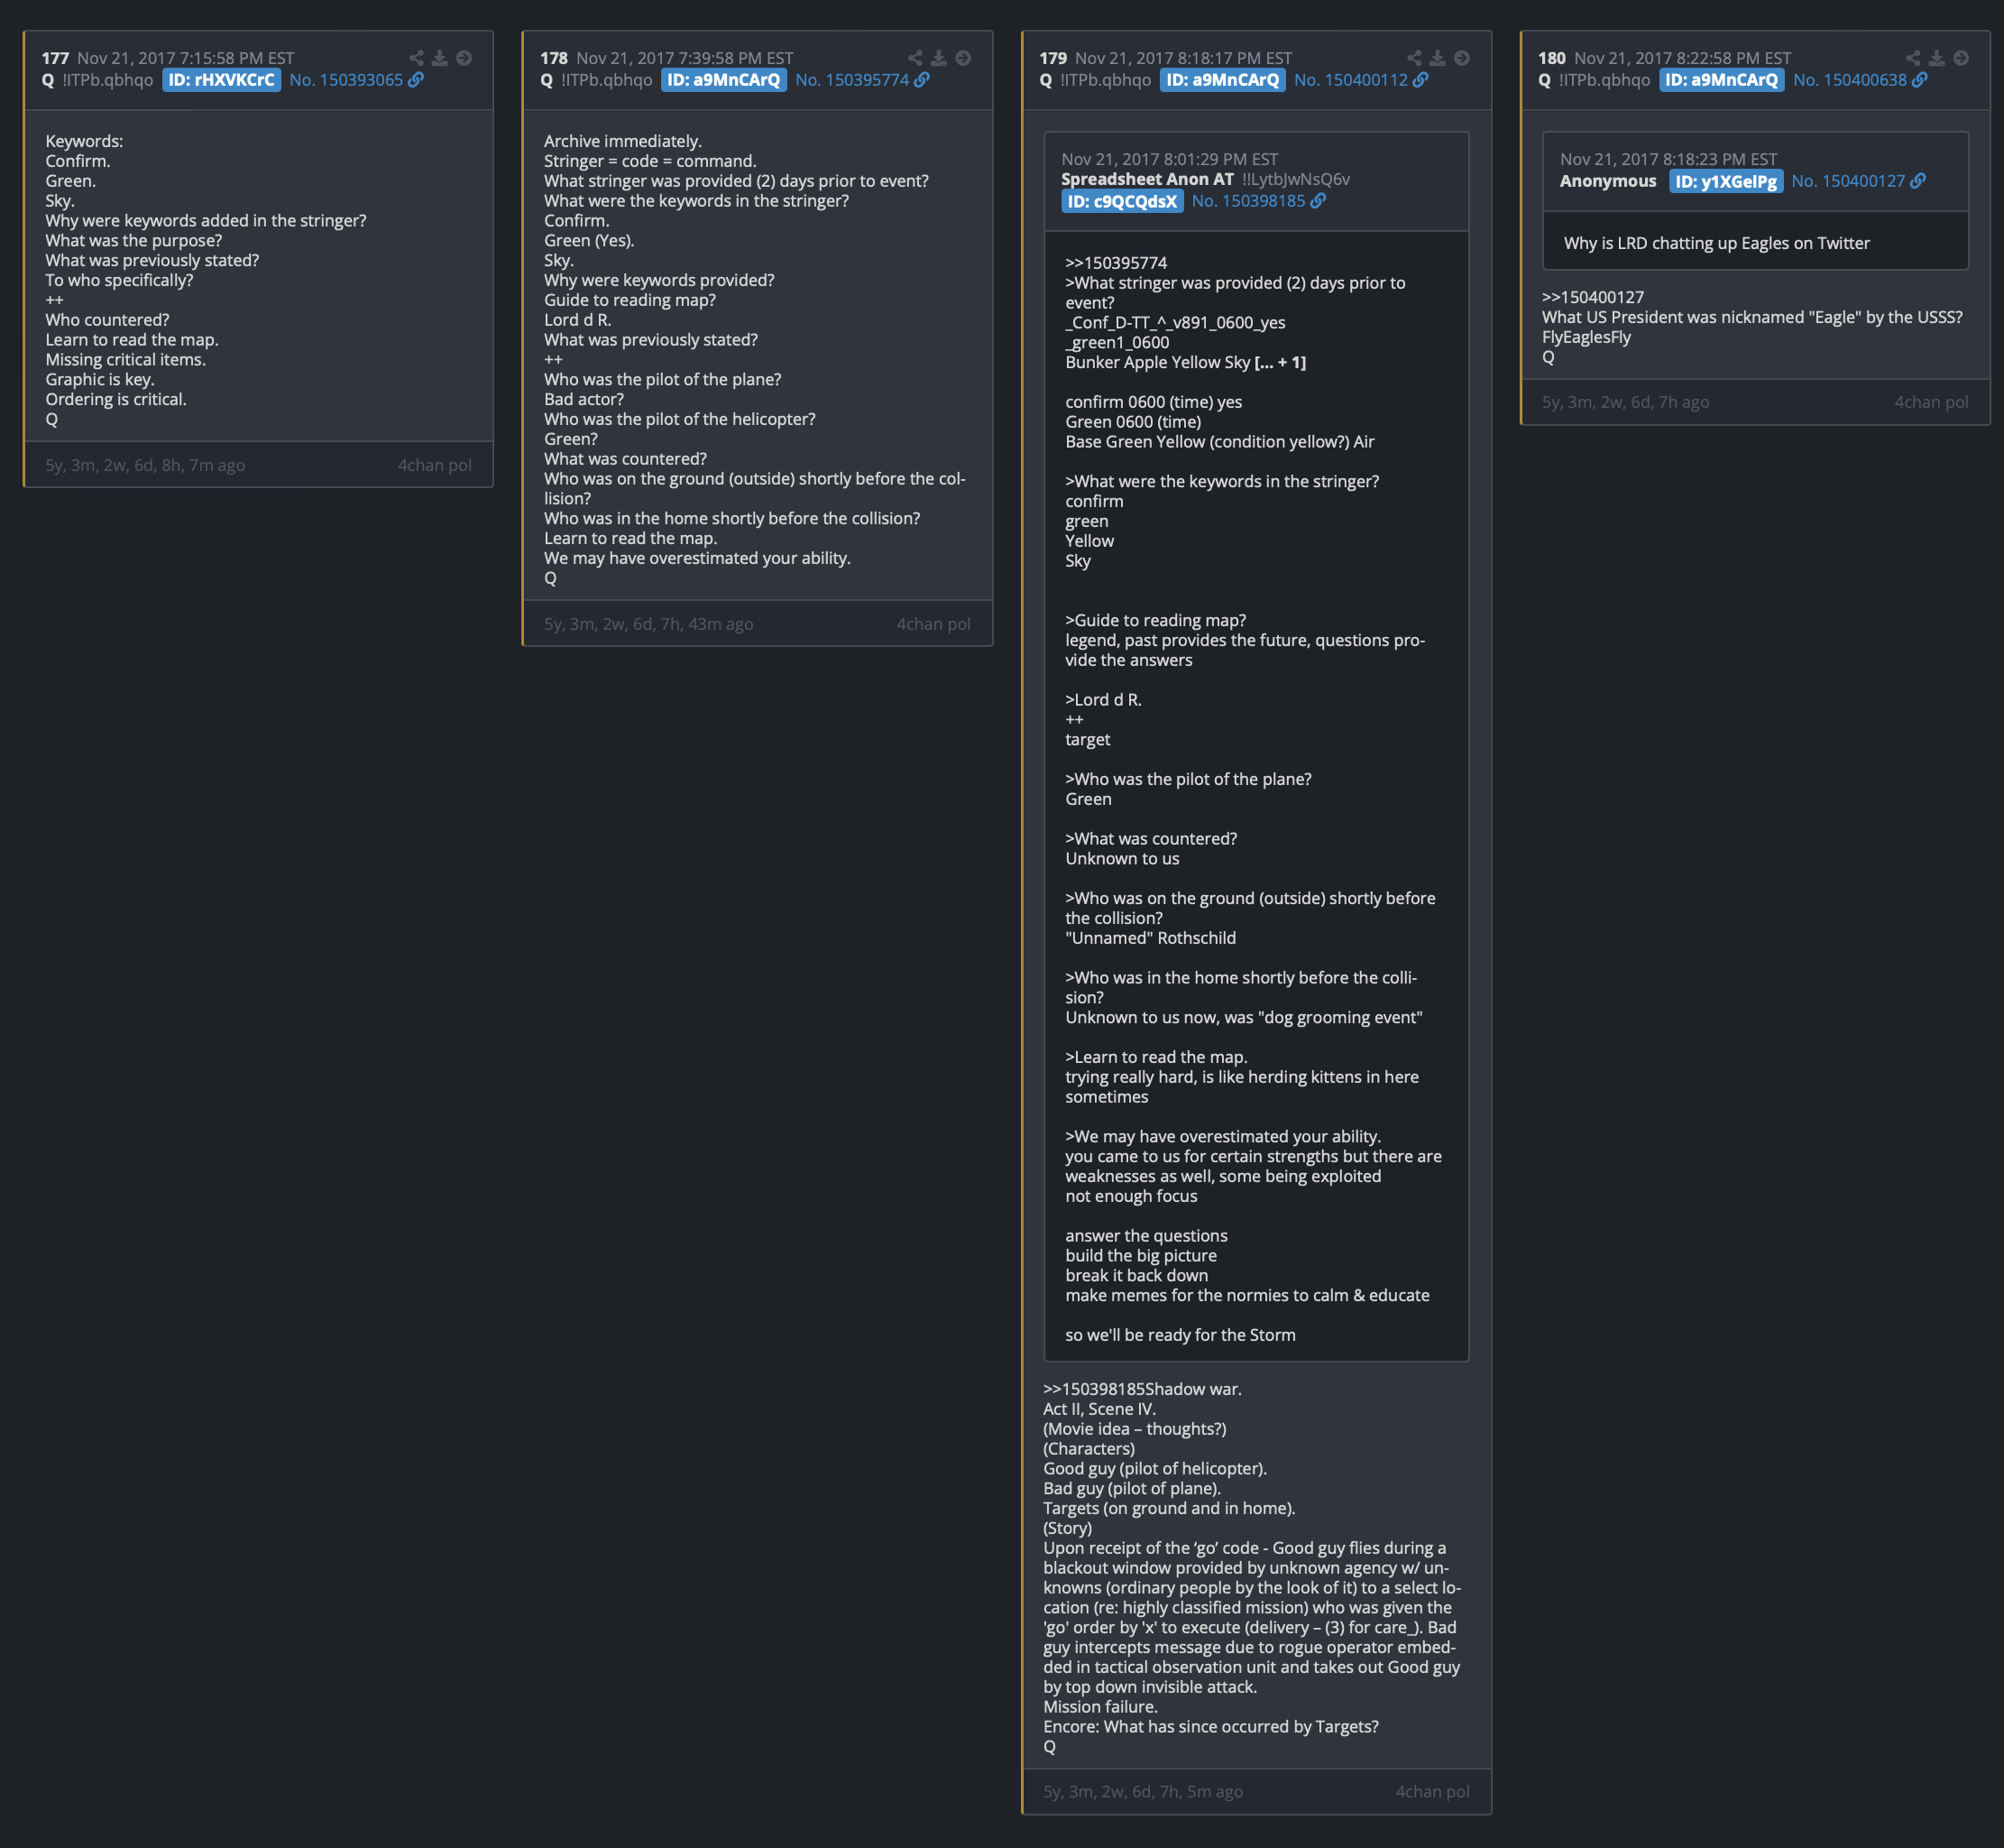Click the chain link icon after No. 150400112

pos(1420,80)
